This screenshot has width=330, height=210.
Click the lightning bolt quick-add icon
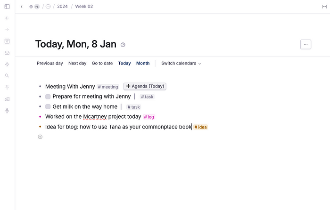[7, 64]
